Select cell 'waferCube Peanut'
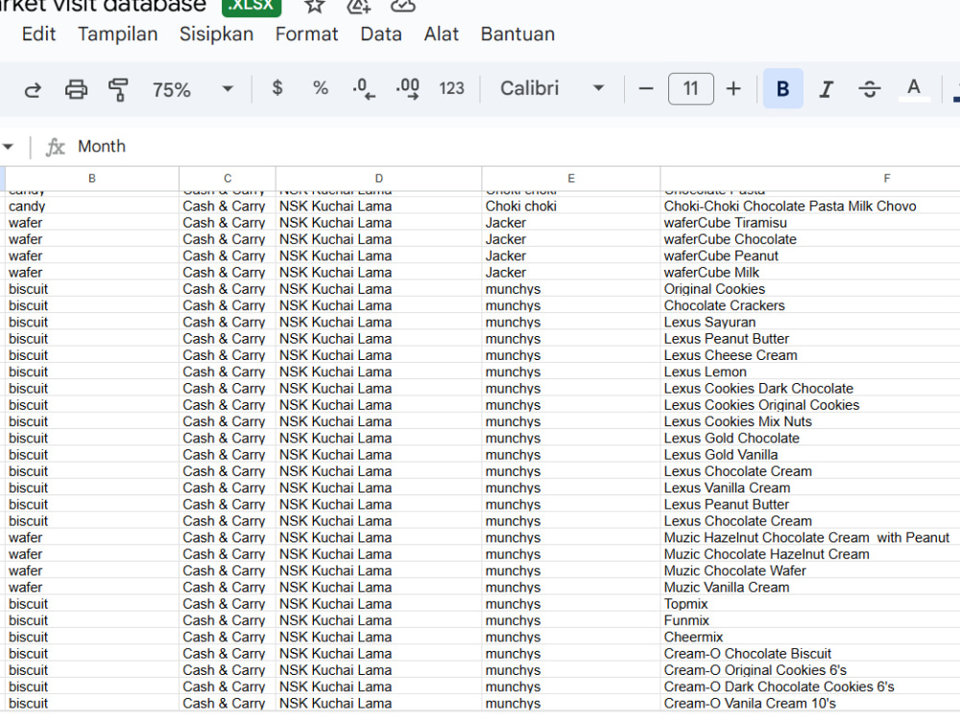This screenshot has height=720, width=960. pyautogui.click(x=810, y=256)
